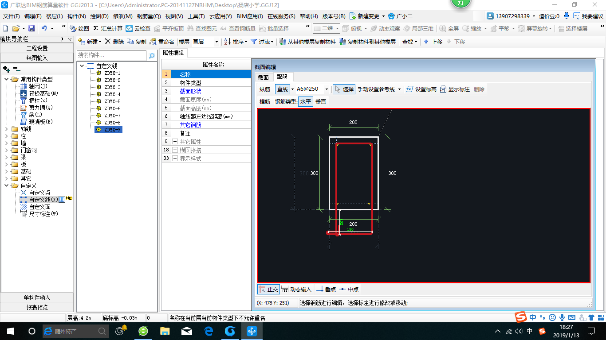606x340 pixels.
Task: Run 汇总计算 summary calculation
Action: (108, 28)
